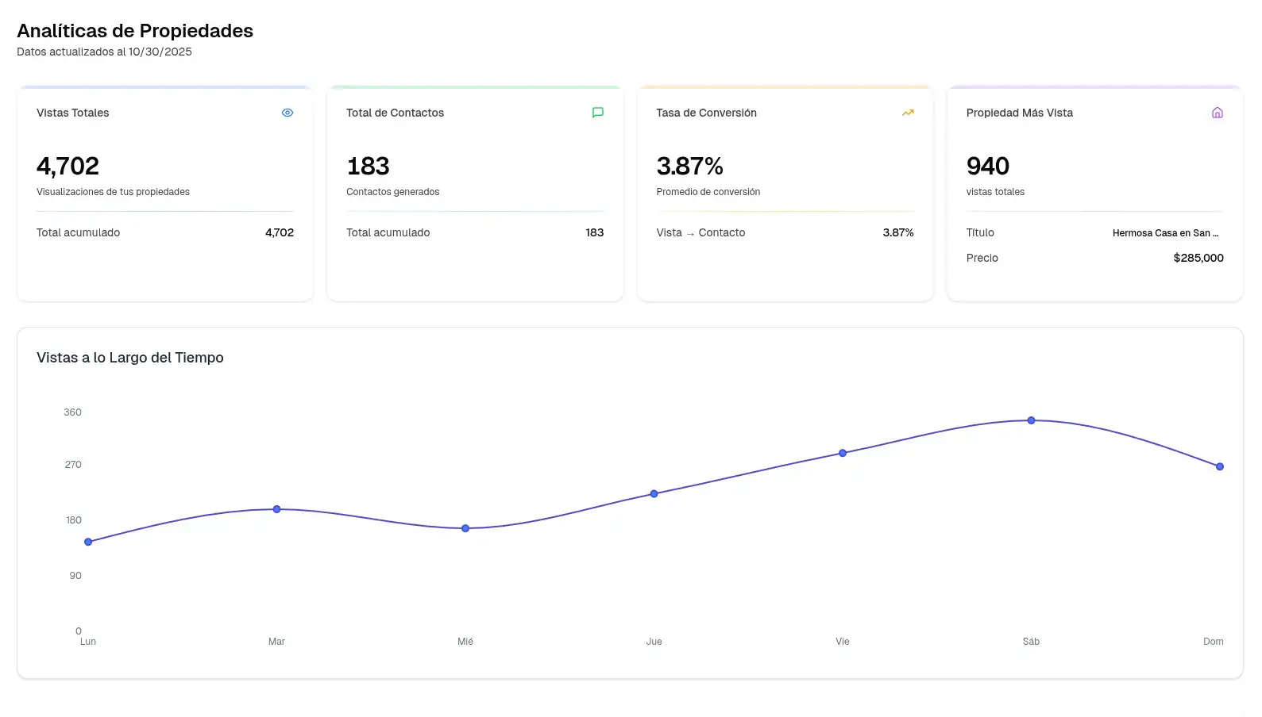Click the Vistas a lo Largo del Tiempo heading
This screenshot has height=717, width=1262.
point(130,358)
